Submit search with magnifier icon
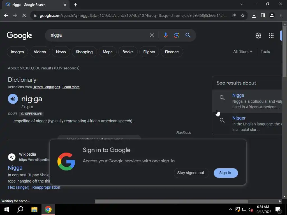Screen dimensions: 287x215 [x=188, y=35]
